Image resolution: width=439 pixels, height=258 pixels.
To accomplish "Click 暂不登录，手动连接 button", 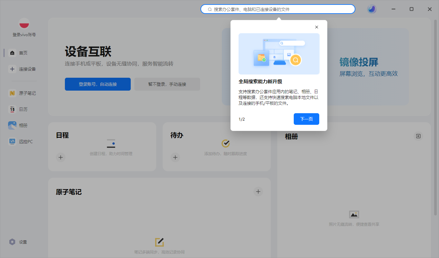I will coord(167,84).
